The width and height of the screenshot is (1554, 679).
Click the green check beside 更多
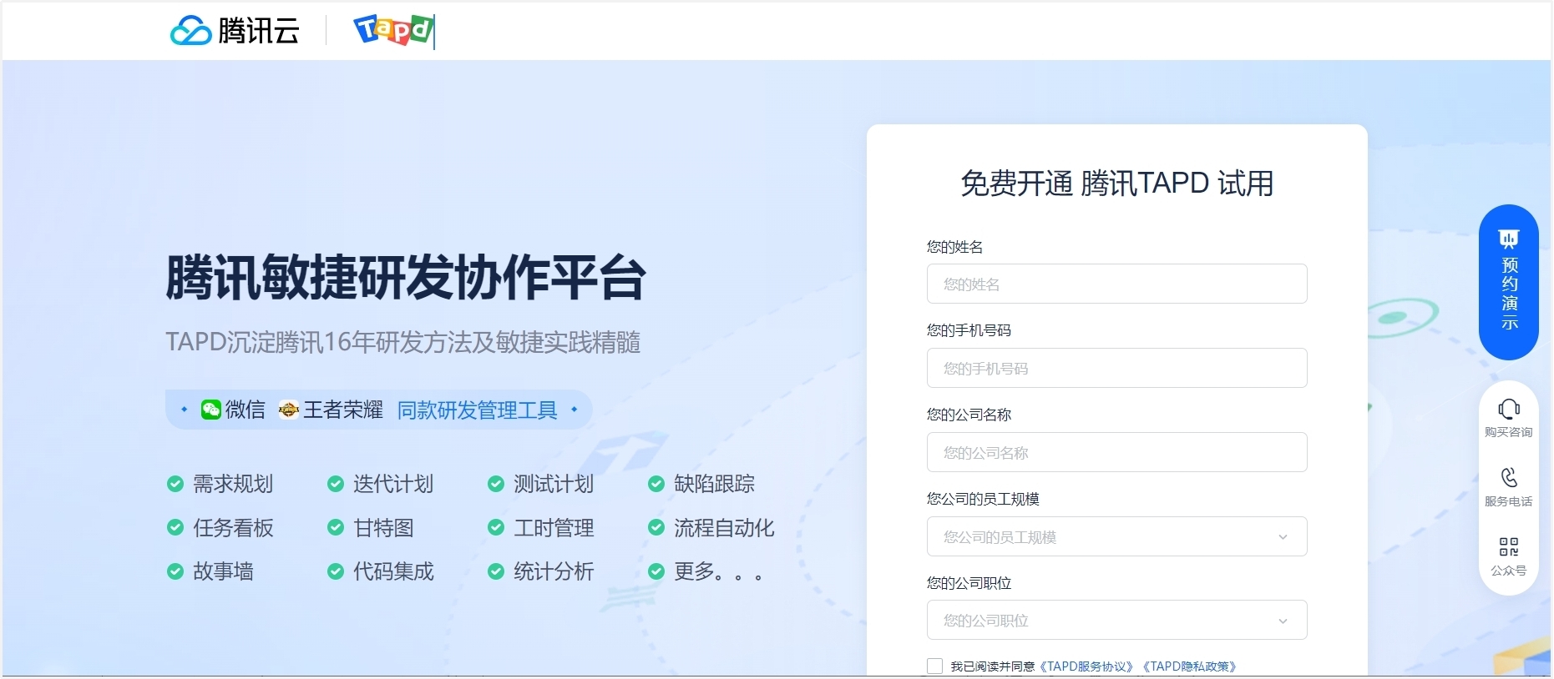pyautogui.click(x=656, y=571)
